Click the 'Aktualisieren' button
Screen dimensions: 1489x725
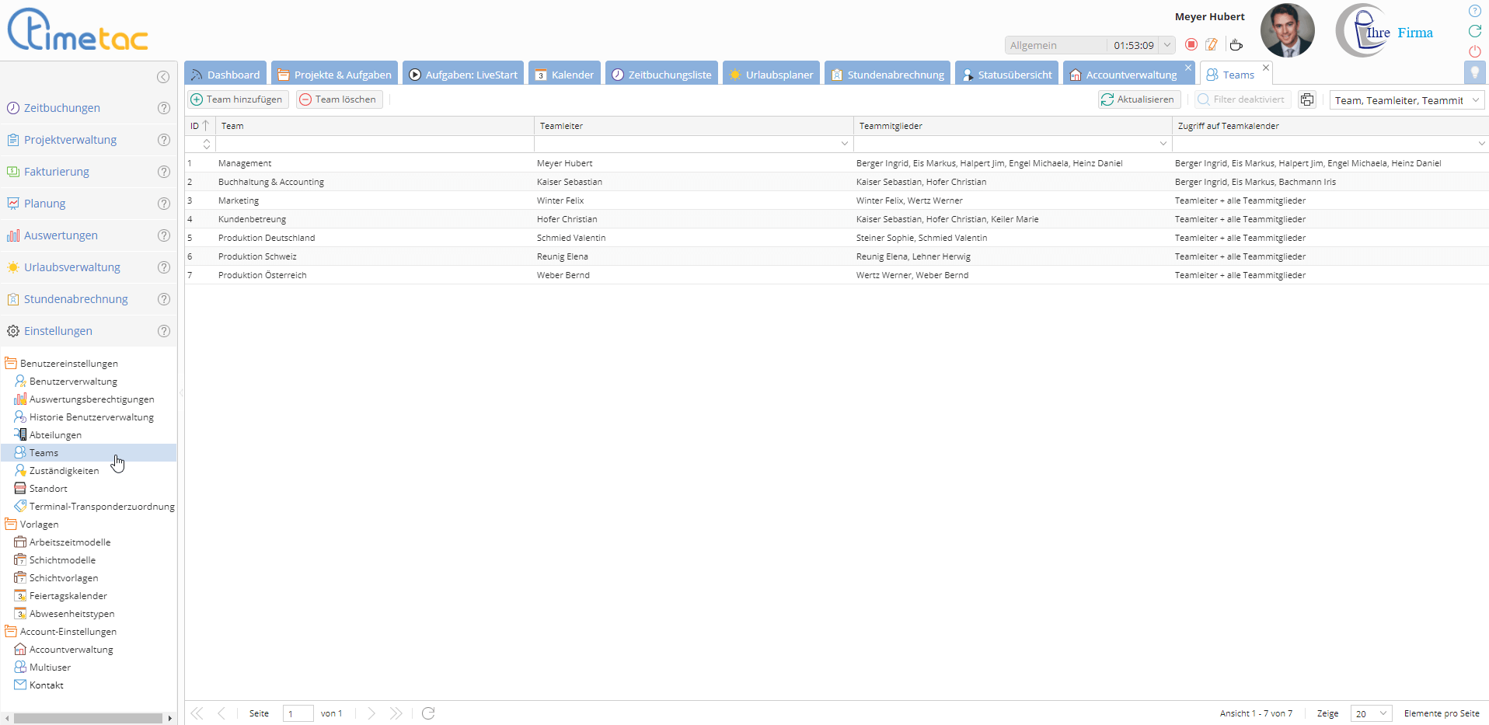point(1138,99)
